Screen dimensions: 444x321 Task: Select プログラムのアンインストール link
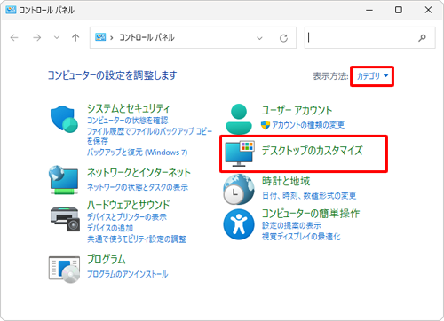click(128, 274)
